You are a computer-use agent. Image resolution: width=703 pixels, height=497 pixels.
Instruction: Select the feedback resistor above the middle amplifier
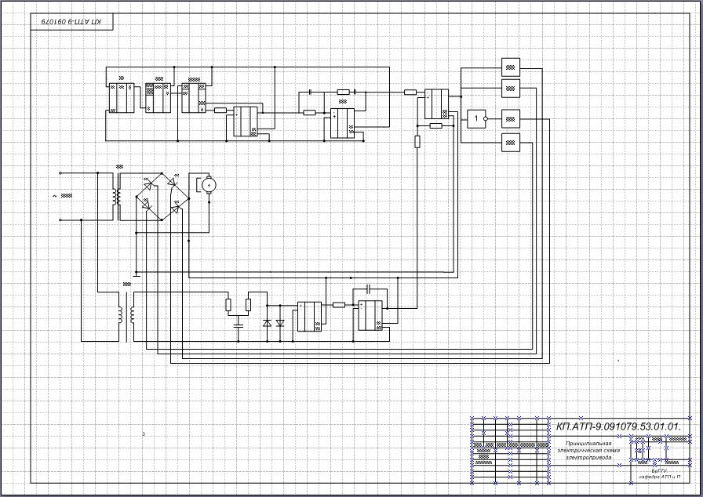[344, 92]
